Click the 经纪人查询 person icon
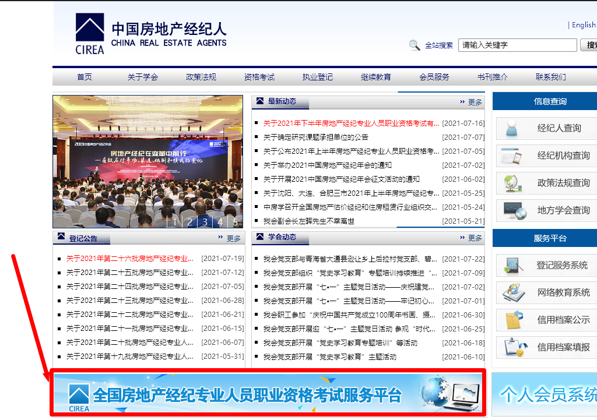Image resolution: width=597 pixels, height=420 pixels. point(512,128)
